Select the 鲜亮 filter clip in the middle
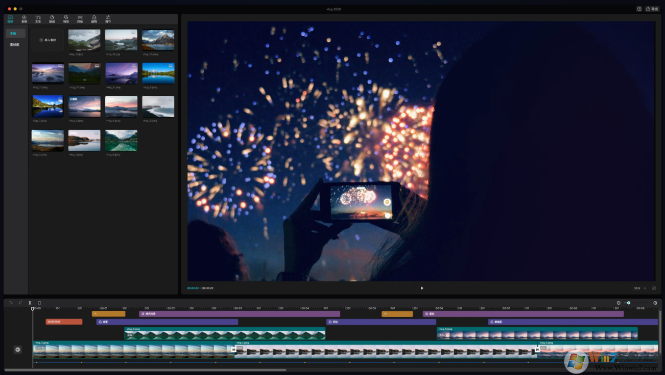The width and height of the screenshot is (665, 375). [381, 322]
